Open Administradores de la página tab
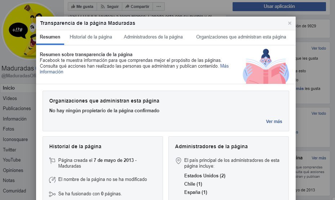 point(153,37)
